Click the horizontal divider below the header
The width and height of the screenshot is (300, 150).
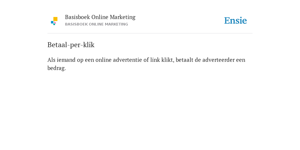click(x=150, y=33)
